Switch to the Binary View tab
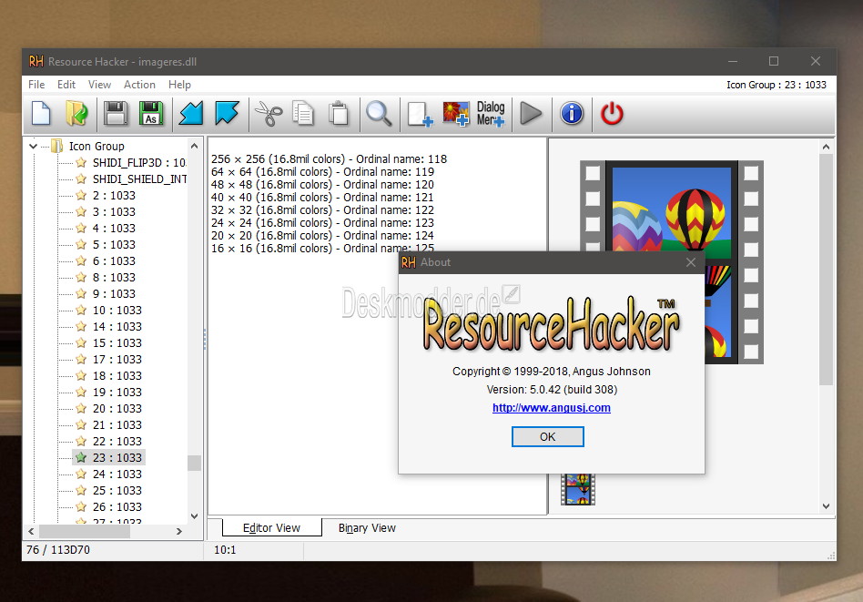The image size is (863, 602). click(367, 527)
